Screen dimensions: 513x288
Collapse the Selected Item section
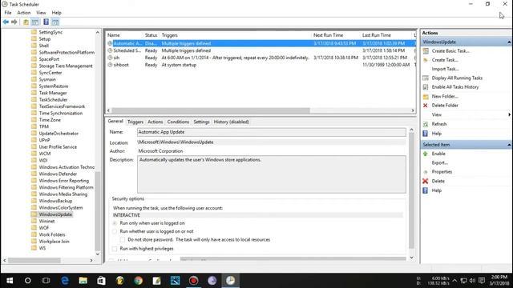[x=509, y=145]
